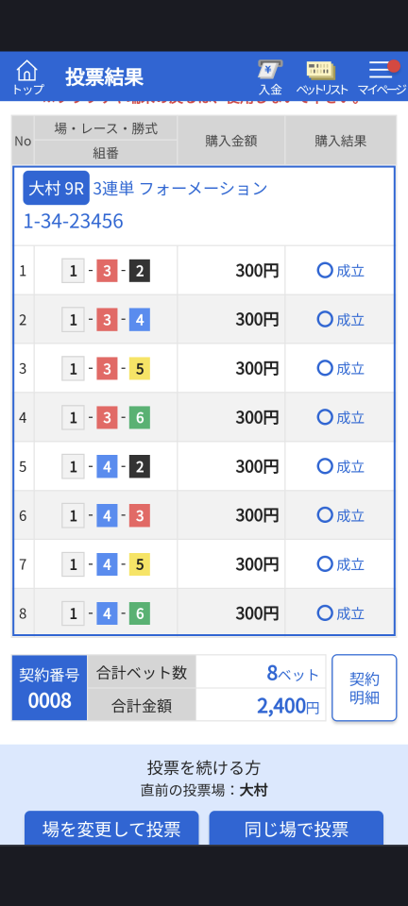Screen dimensions: 408x906
Task: Open 契約明細 contract details
Action: coord(364,688)
